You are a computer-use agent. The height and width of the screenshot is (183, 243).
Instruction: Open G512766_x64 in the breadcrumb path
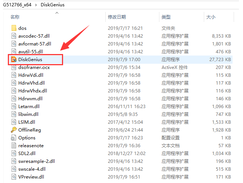[17, 4]
